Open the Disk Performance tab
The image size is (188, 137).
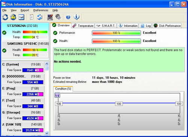click(x=167, y=26)
